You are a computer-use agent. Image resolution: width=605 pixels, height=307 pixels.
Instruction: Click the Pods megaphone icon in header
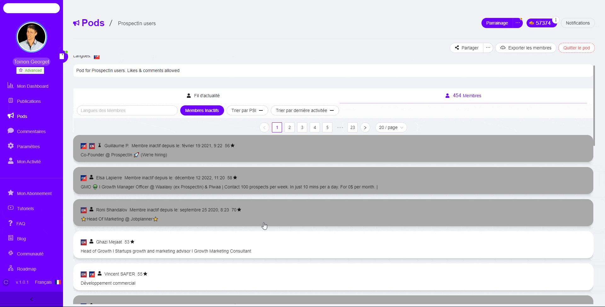pyautogui.click(x=76, y=23)
